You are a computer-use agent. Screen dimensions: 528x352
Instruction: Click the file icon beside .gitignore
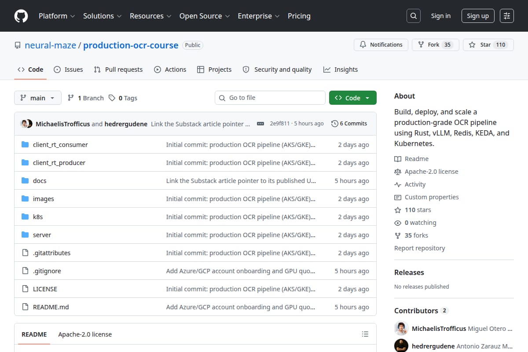(25, 271)
